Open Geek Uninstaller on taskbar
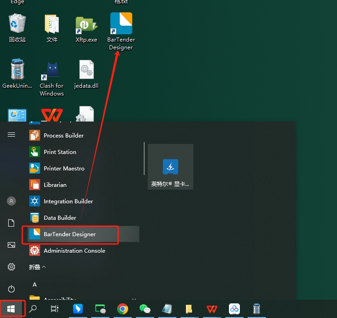This screenshot has height=318, width=337. (x=257, y=309)
